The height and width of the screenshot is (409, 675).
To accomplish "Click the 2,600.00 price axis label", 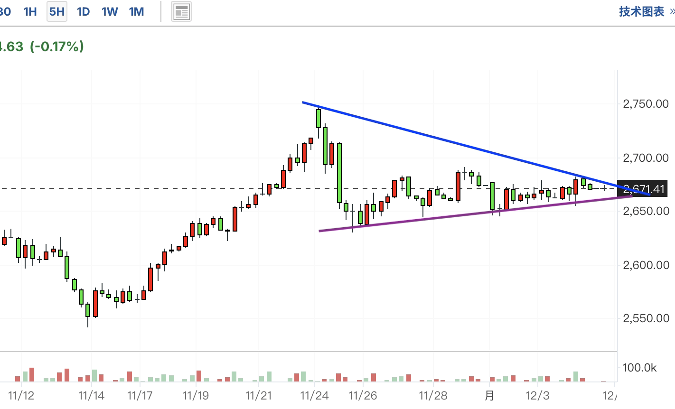I will pos(646,265).
